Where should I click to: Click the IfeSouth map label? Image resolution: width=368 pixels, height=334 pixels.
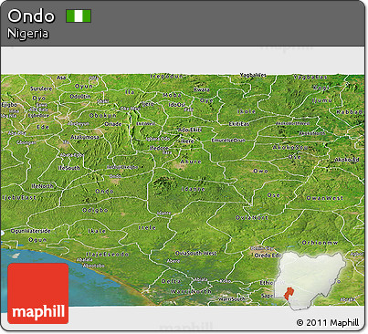[x=69, y=168]
